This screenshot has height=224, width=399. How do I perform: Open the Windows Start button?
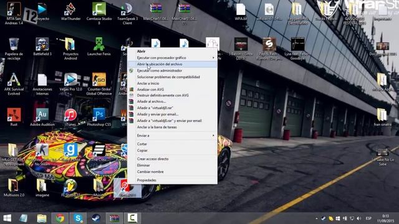click(x=7, y=218)
